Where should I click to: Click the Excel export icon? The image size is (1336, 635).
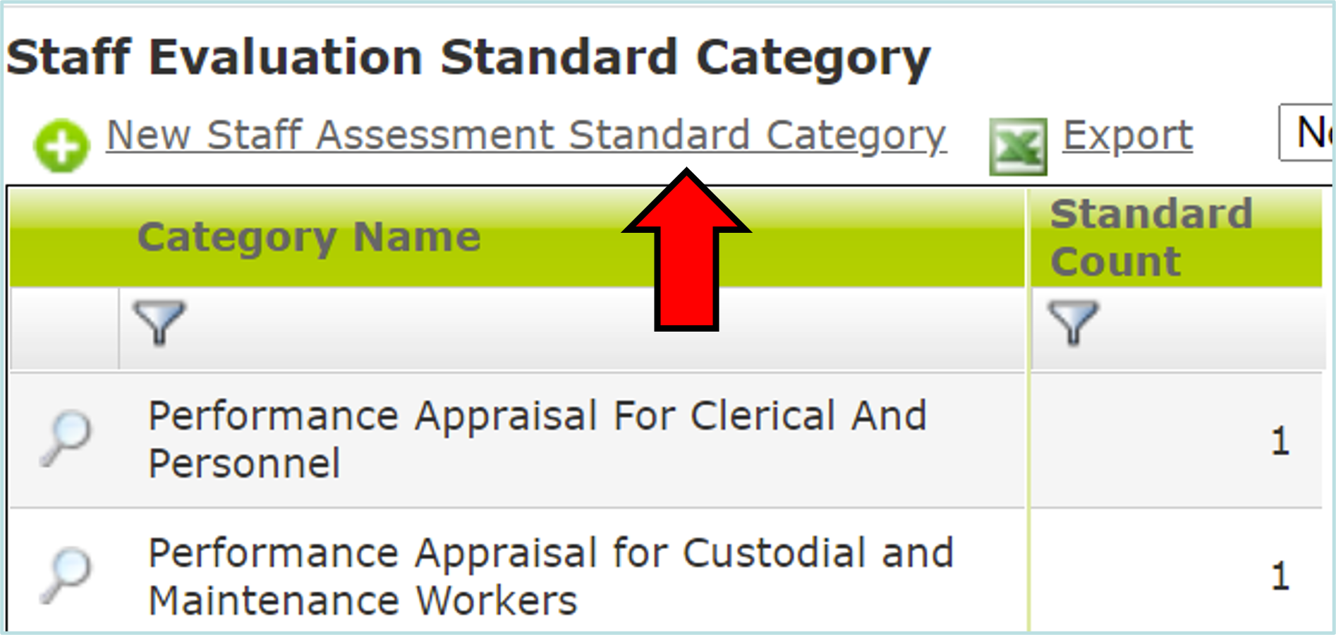point(1018,147)
